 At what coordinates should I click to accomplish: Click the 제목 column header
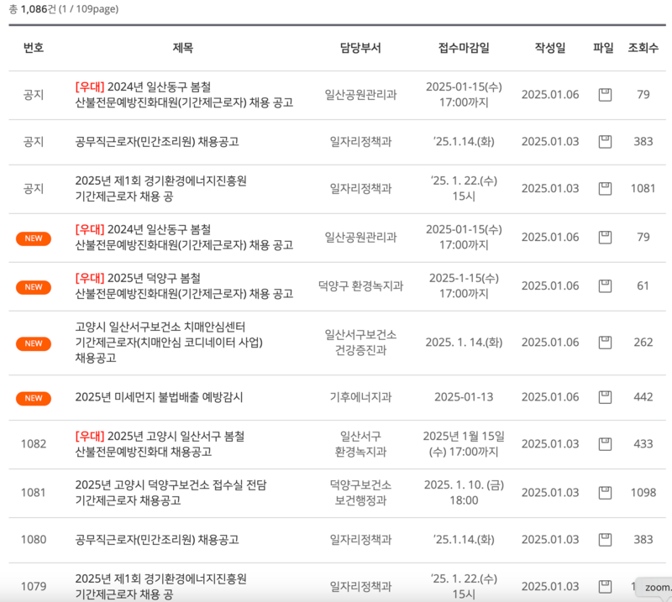click(x=186, y=49)
